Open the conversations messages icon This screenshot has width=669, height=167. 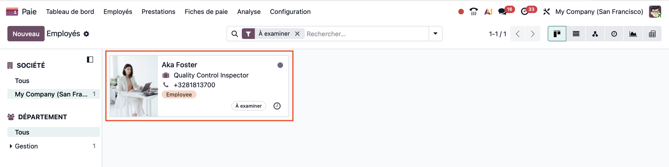pos(502,11)
